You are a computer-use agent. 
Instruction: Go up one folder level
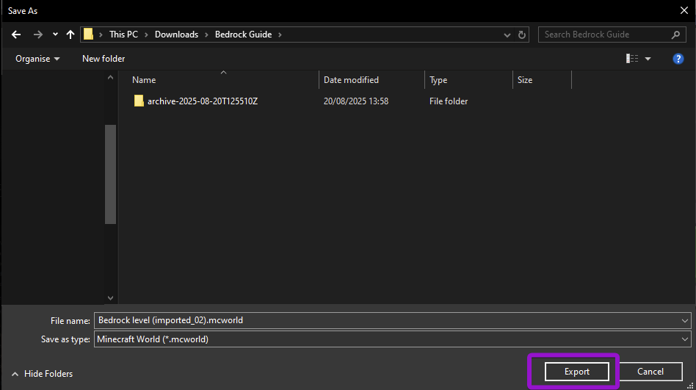coord(70,35)
